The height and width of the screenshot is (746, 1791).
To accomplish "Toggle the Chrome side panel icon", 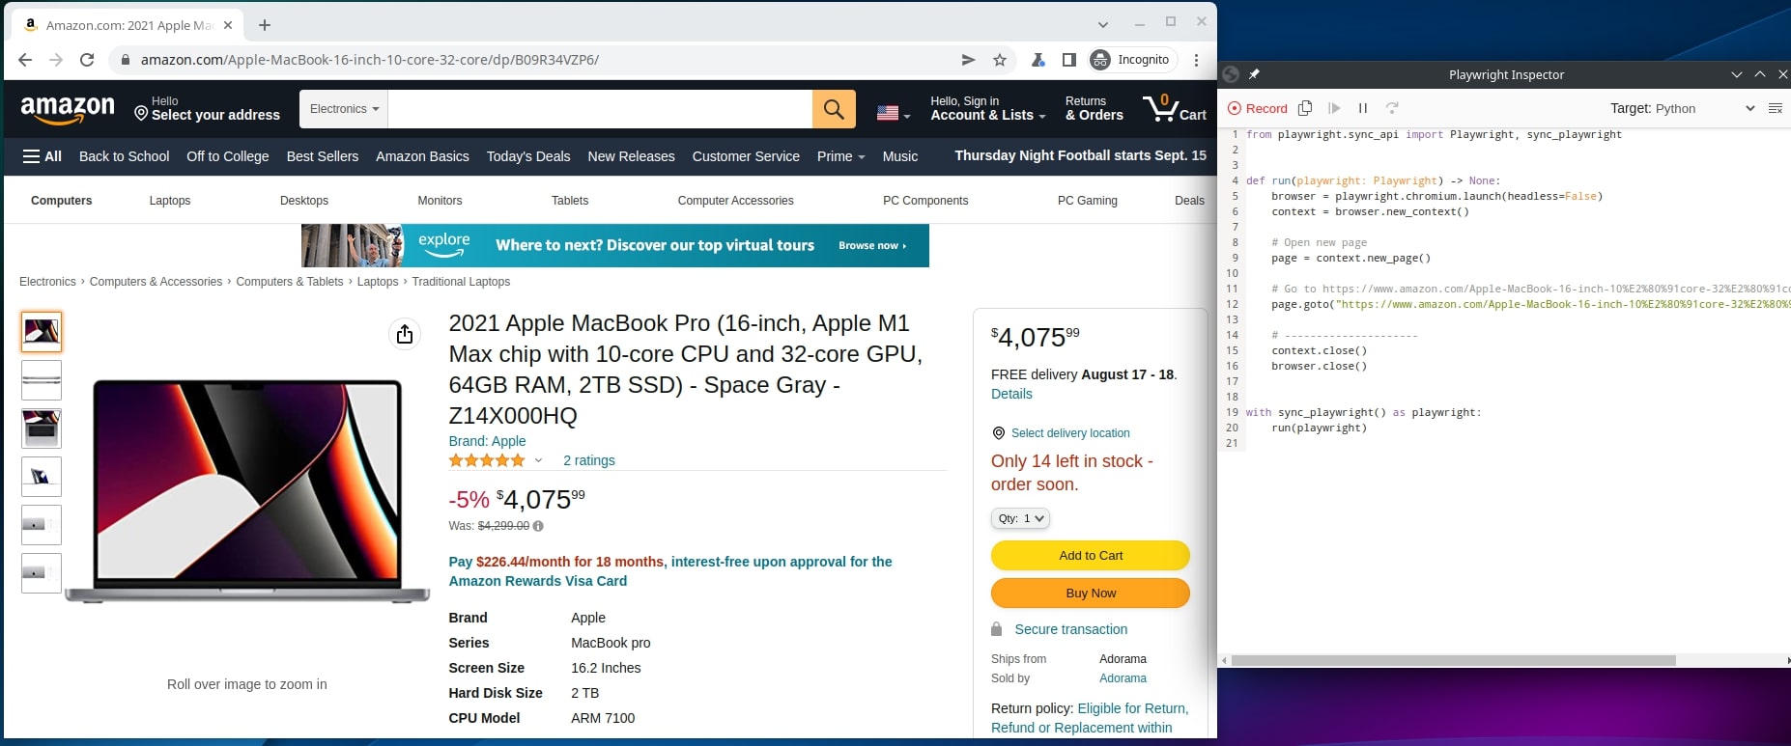I will click(1068, 60).
